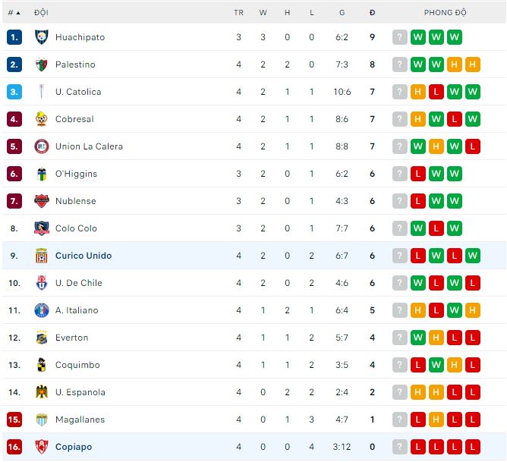
Task: Open the O'Higgins team page link
Action: [75, 174]
